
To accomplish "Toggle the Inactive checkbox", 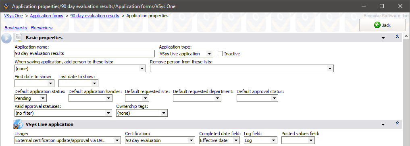I will 220,54.
